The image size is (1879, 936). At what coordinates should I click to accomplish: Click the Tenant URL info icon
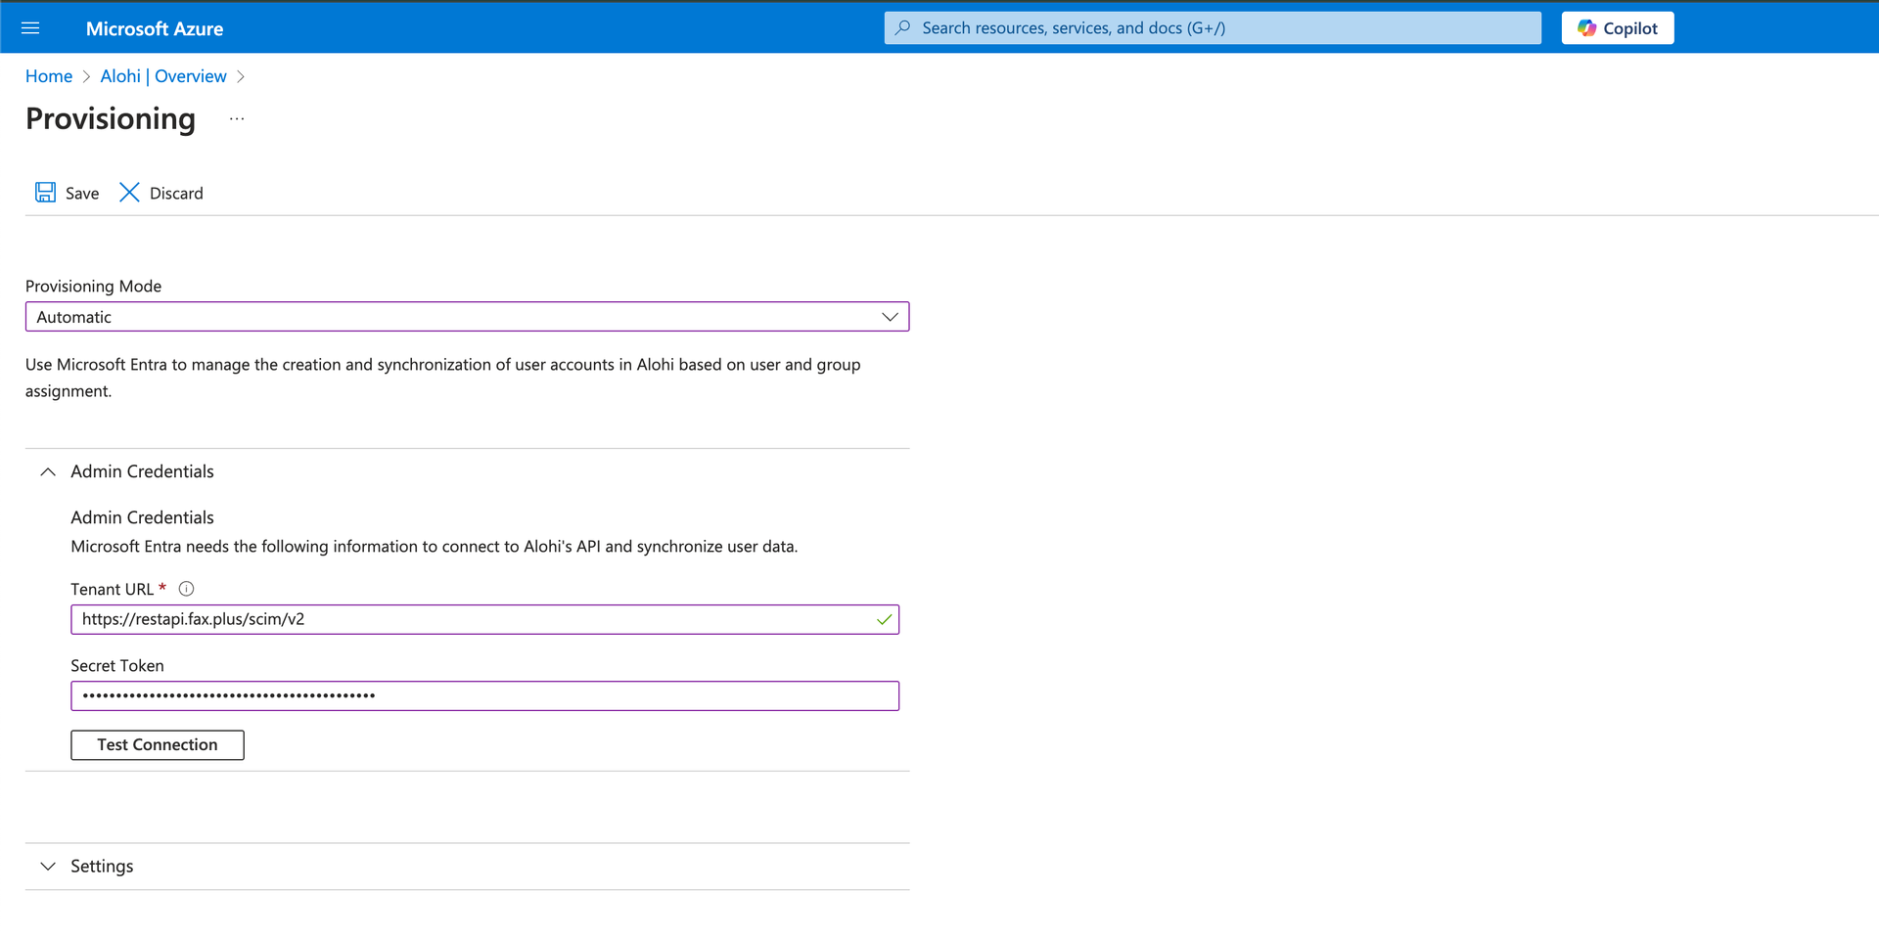pyautogui.click(x=186, y=589)
